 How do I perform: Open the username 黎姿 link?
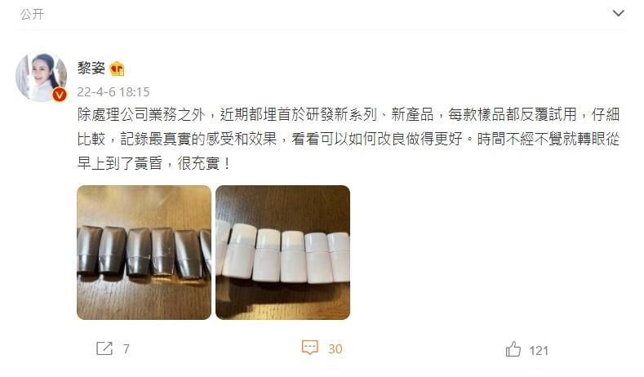[x=91, y=69]
